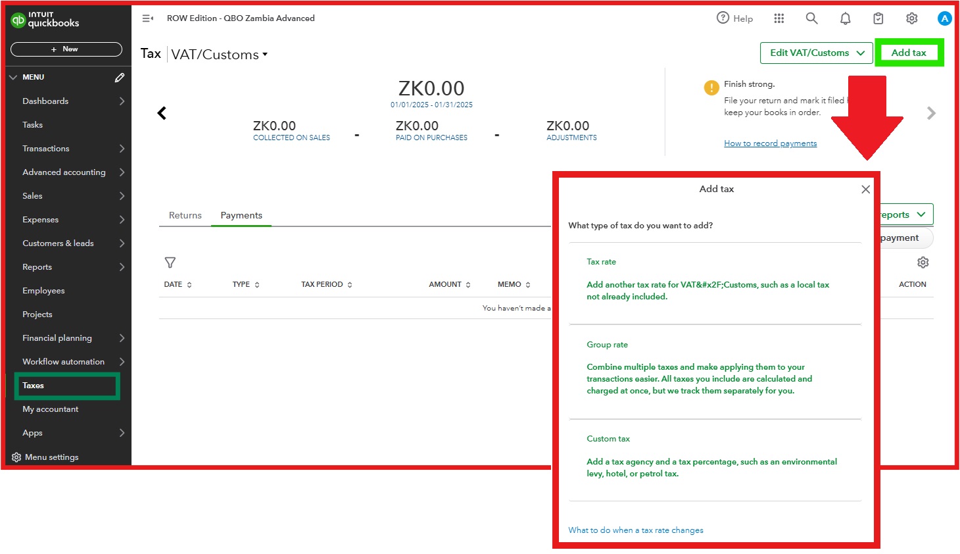The height and width of the screenshot is (554, 960).
Task: Expand the Transactions menu
Action: [x=122, y=149]
